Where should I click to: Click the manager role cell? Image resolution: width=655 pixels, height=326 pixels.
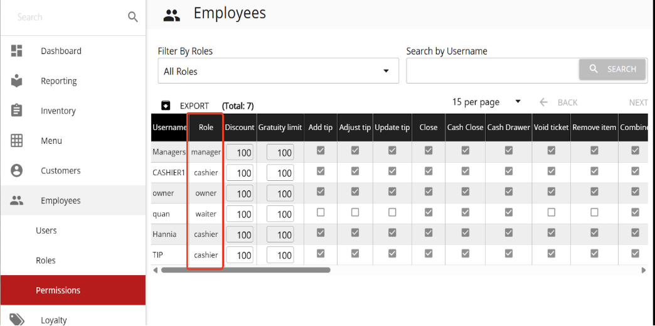coord(206,153)
